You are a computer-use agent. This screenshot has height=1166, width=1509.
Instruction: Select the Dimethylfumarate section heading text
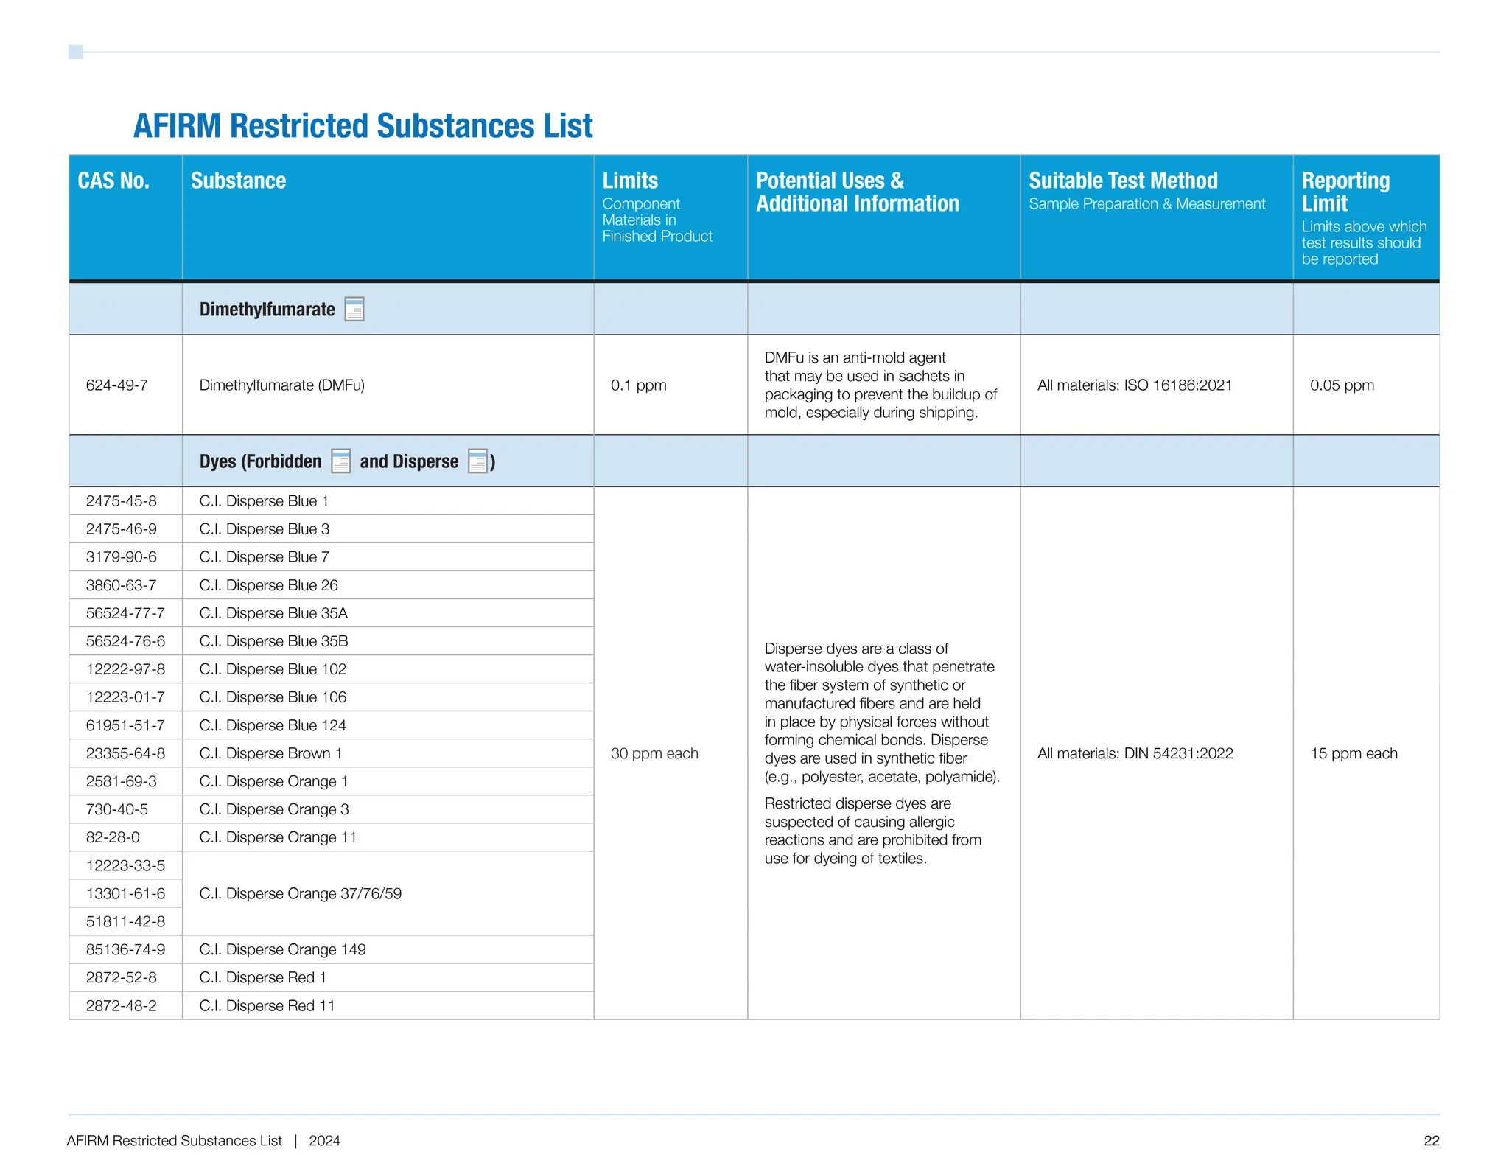point(267,310)
